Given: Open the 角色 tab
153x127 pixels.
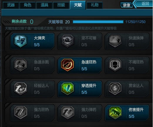Looking at the screenshot, I should [28, 5].
